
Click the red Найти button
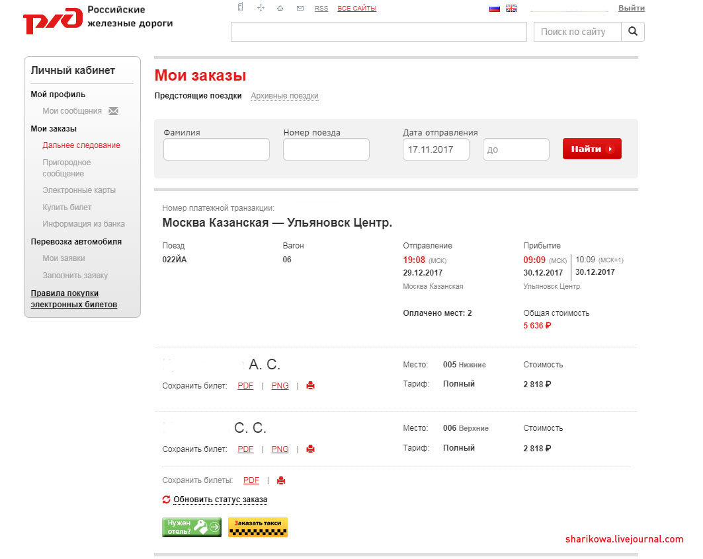pos(592,149)
